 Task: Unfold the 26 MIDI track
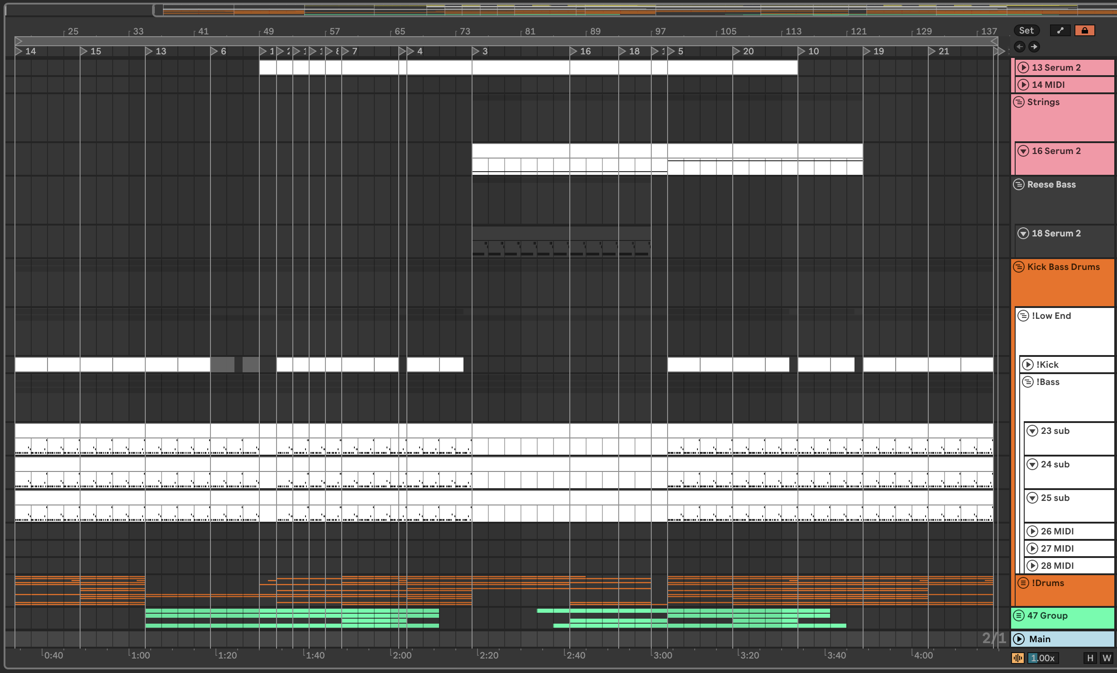pos(1032,532)
